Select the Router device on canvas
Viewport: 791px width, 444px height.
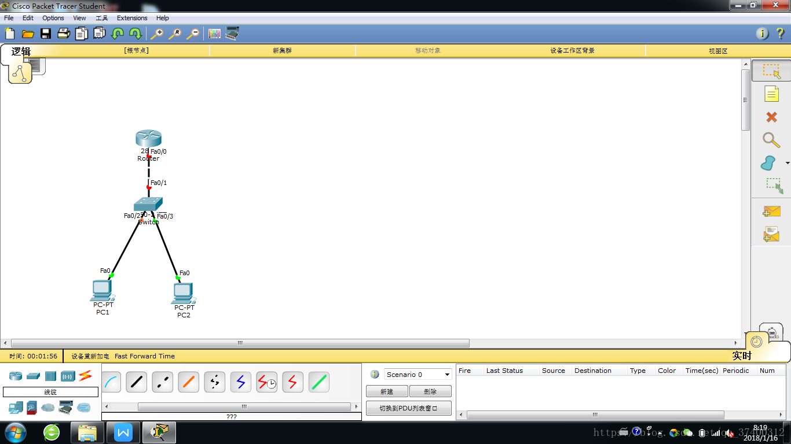pos(148,139)
